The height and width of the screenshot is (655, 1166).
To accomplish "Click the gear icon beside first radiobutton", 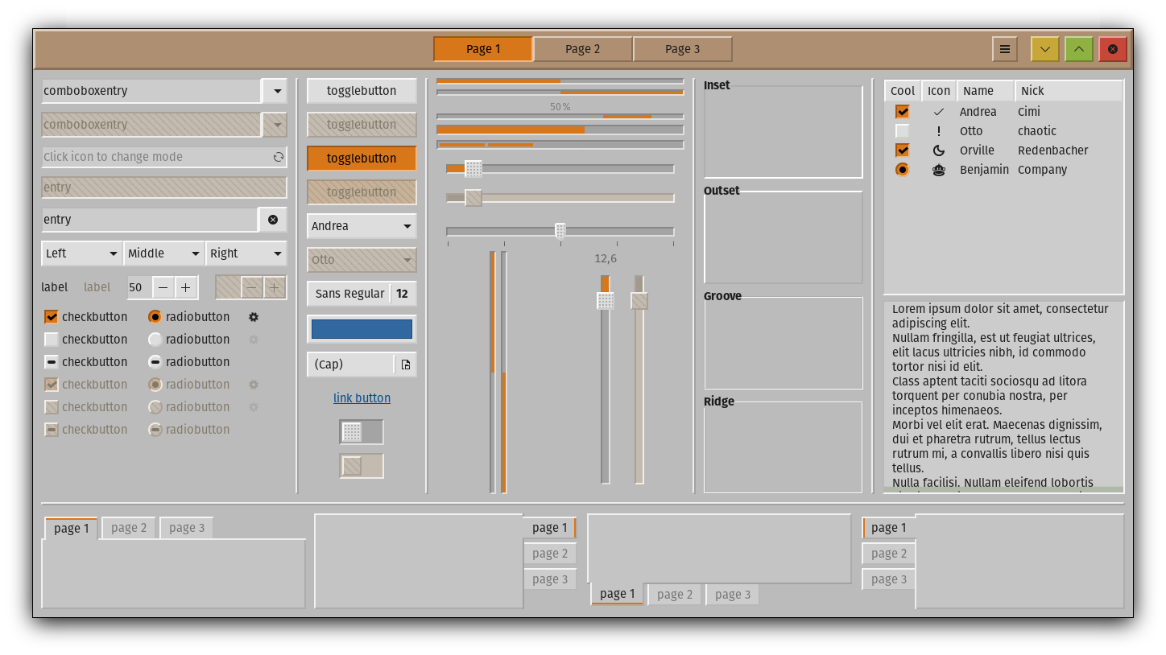I will (x=254, y=317).
